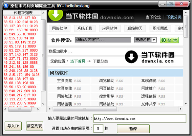
Task: Select proxy 50.57.140.147:3128
Action: click(21, 55)
